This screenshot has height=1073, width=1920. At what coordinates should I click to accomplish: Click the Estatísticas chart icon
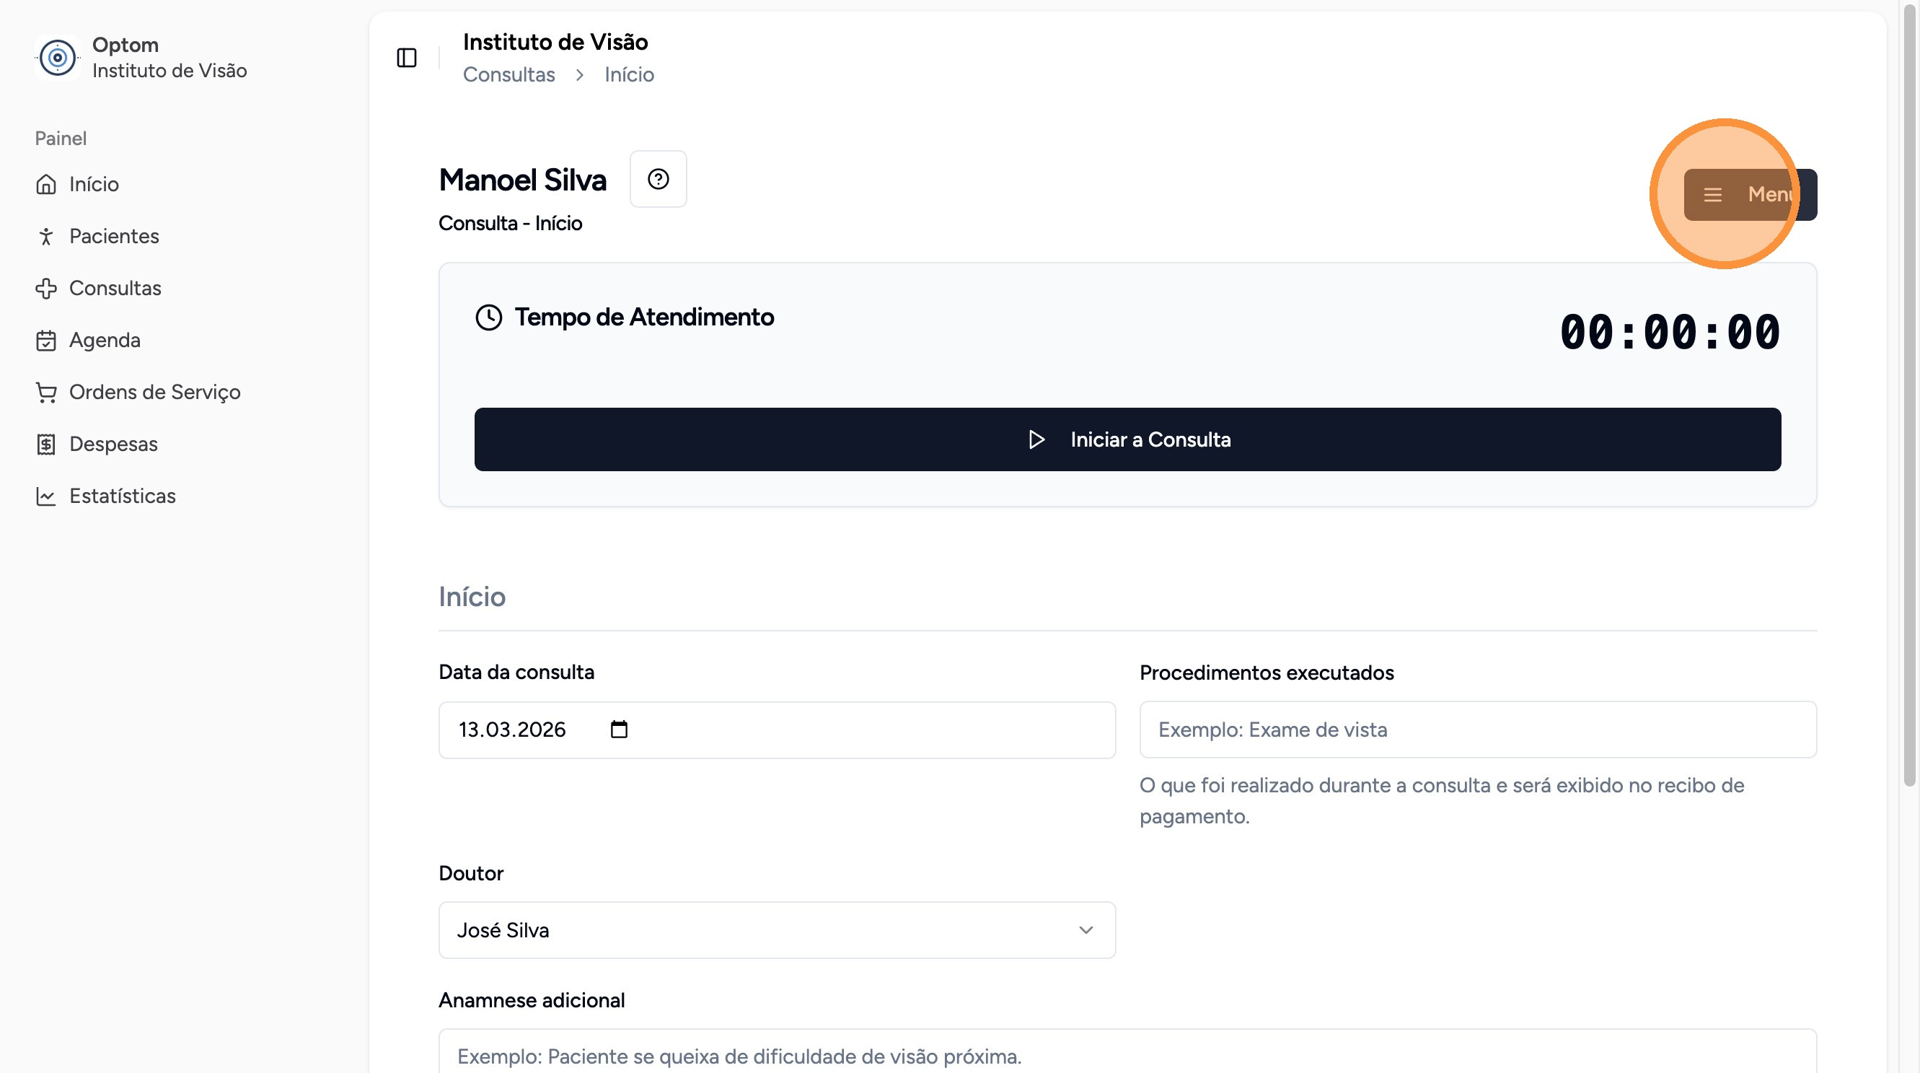click(x=46, y=496)
